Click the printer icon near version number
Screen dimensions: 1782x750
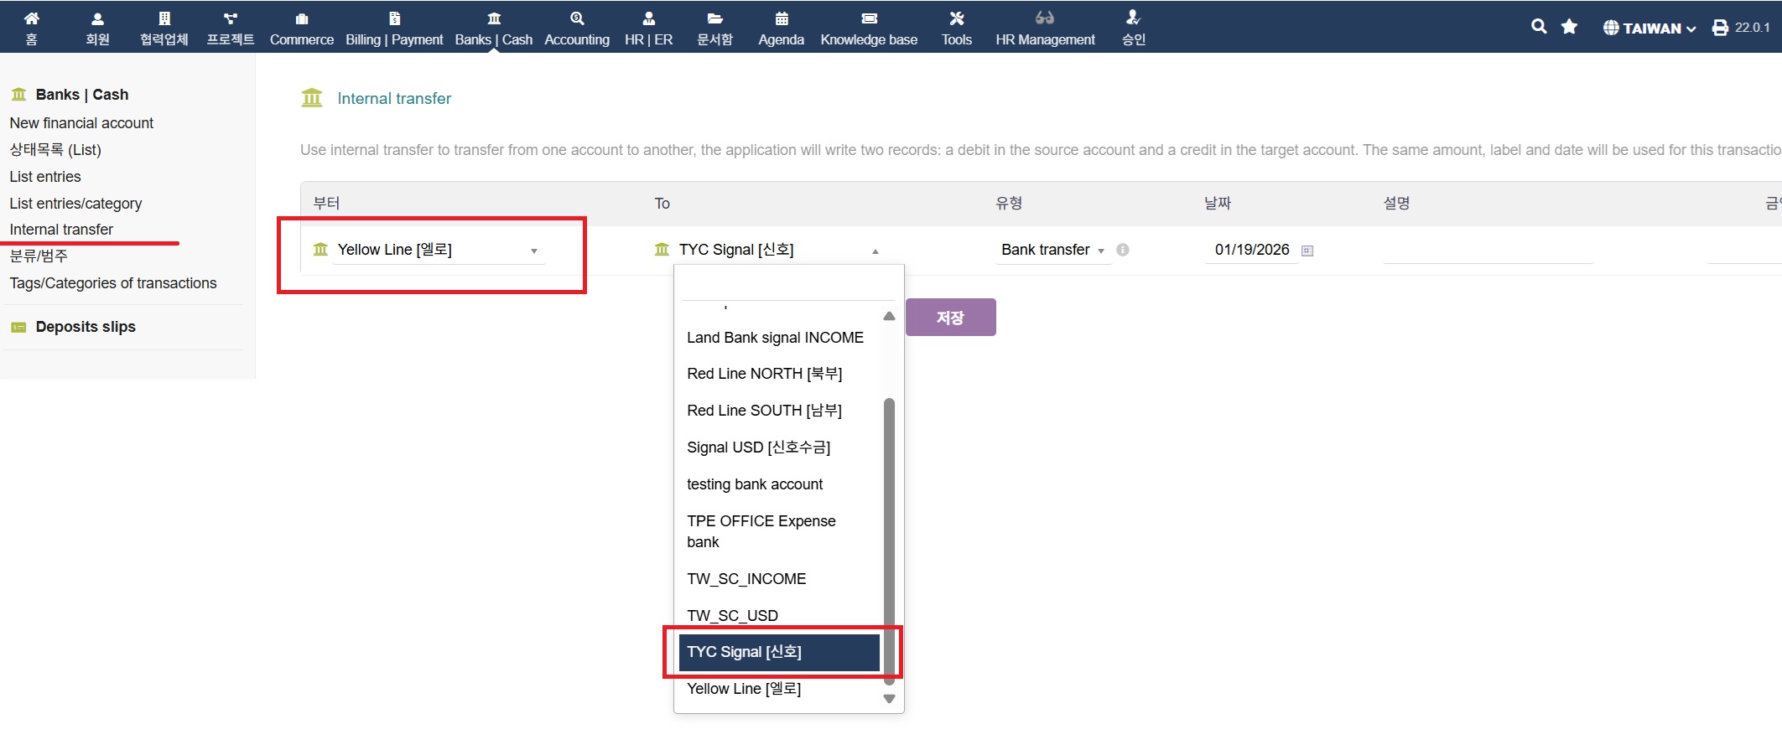click(1720, 28)
